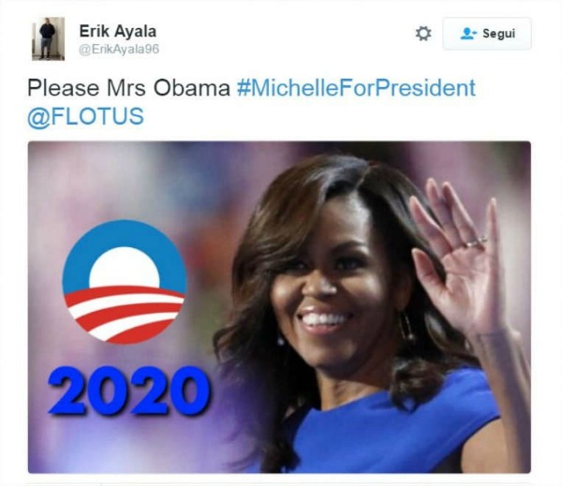
Task: Follow Erik Ayala with Segui button
Action: click(487, 34)
